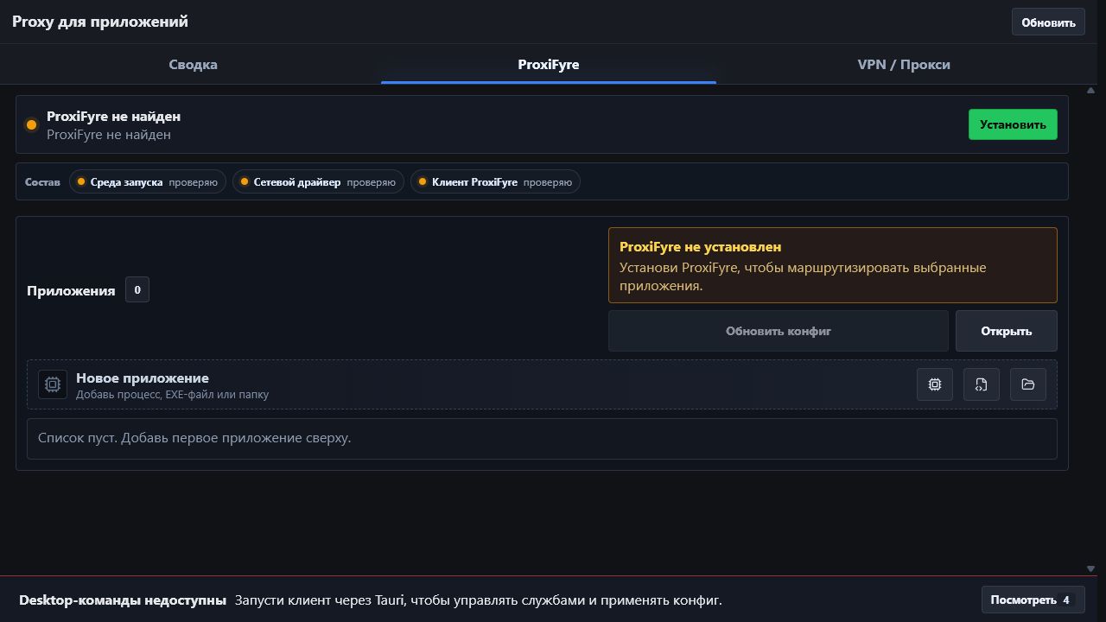The width and height of the screenshot is (1106, 622).
Task: Click the chip icon left of Новое приложение
Action: (x=53, y=384)
